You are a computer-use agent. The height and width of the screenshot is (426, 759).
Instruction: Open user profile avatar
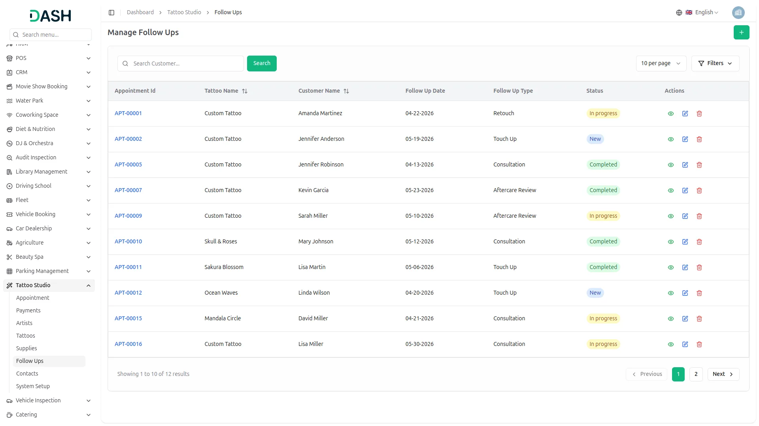738,13
